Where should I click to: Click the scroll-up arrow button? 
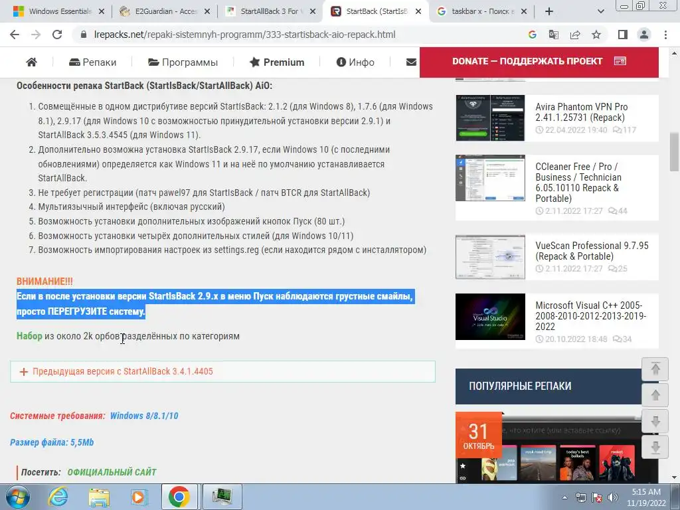point(655,395)
